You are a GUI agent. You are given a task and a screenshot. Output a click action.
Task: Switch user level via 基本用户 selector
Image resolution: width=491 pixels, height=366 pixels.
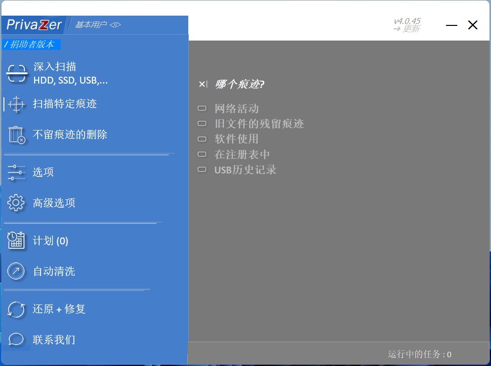(98, 25)
